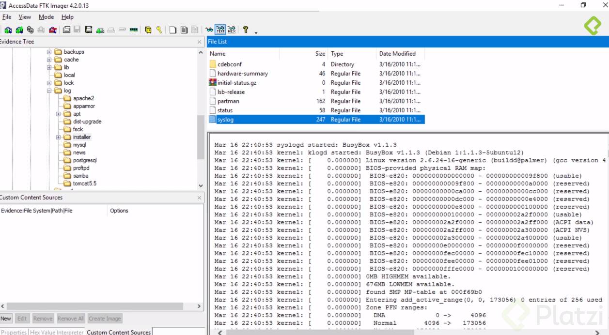
Task: Sort file list by Type column
Action: tap(352, 54)
